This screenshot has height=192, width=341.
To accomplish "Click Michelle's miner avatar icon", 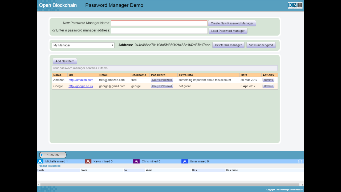I will (40, 161).
